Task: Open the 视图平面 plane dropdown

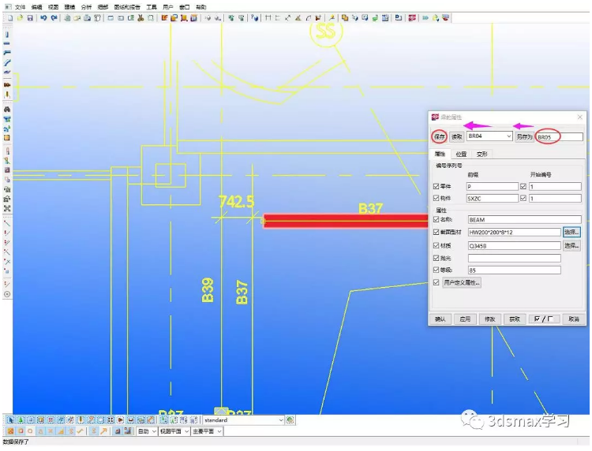Action: [x=174, y=431]
